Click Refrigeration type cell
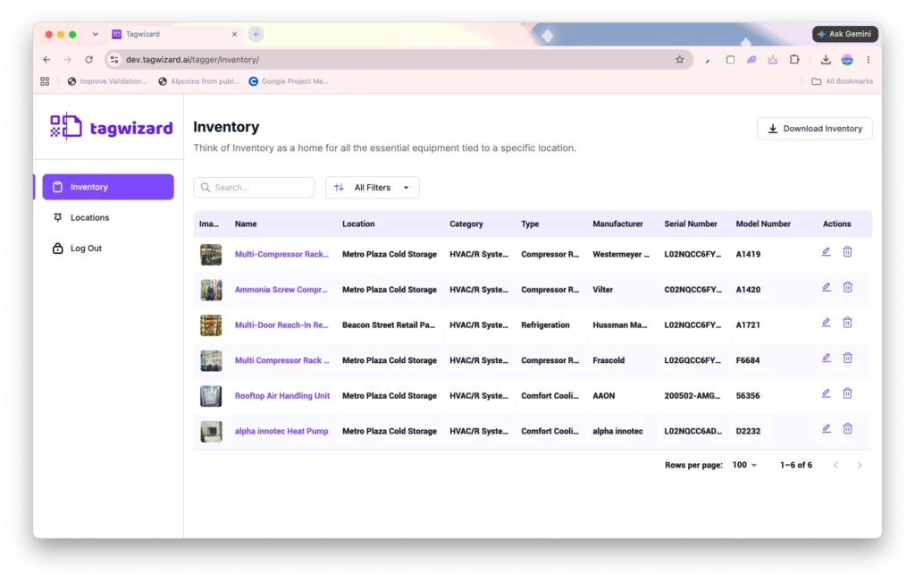 (x=545, y=325)
